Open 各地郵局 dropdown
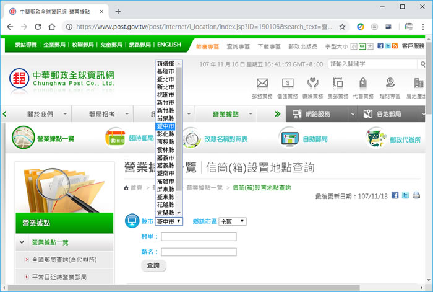Screen dimensions: 433x292 [x=392, y=113]
